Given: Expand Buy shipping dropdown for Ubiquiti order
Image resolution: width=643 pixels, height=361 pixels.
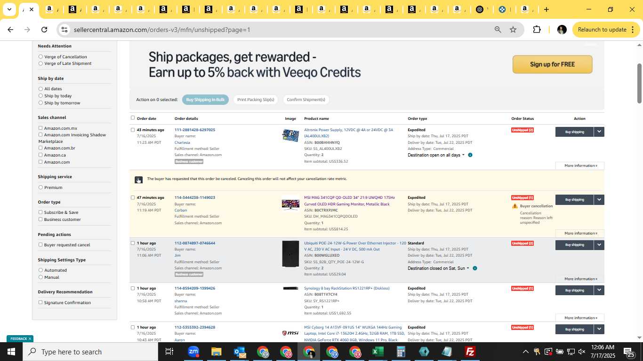Looking at the screenshot, I should pyautogui.click(x=599, y=244).
